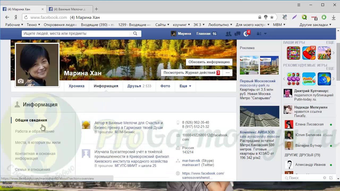Open the Fruita Crush recommended game
Screen dimensions: 340x191
click(309, 79)
